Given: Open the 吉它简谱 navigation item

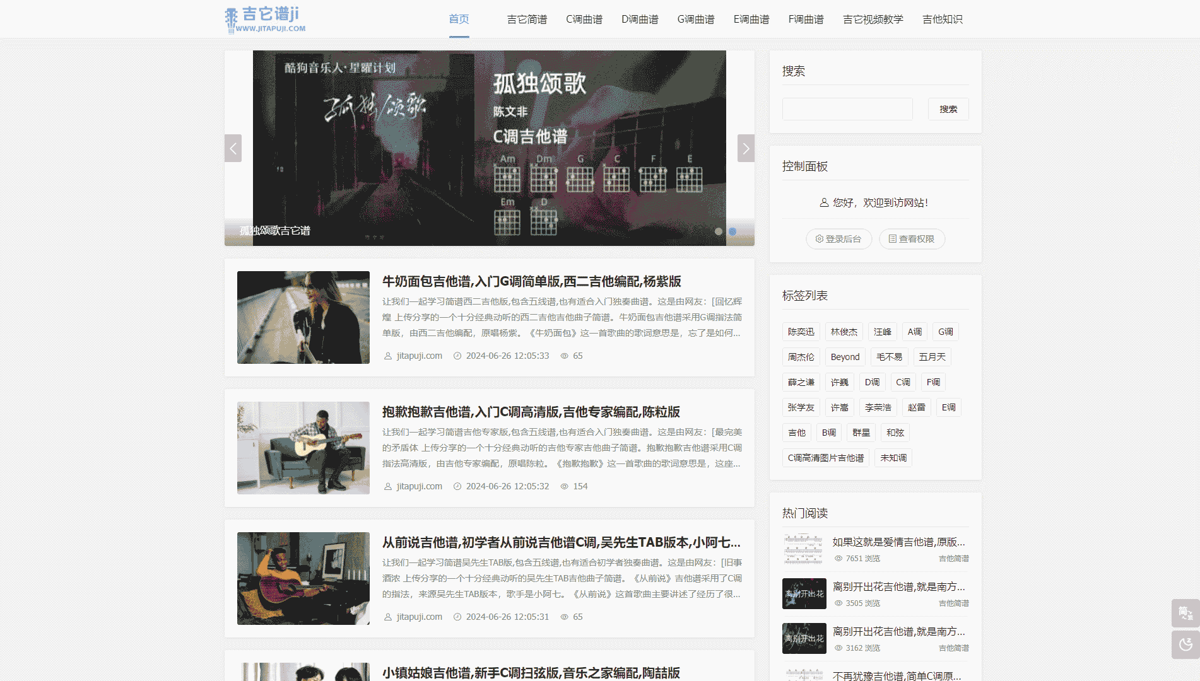Looking at the screenshot, I should [x=527, y=19].
